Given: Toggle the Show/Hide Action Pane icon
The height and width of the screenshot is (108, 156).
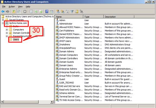Looking at the screenshot, I should (x=52, y=12).
